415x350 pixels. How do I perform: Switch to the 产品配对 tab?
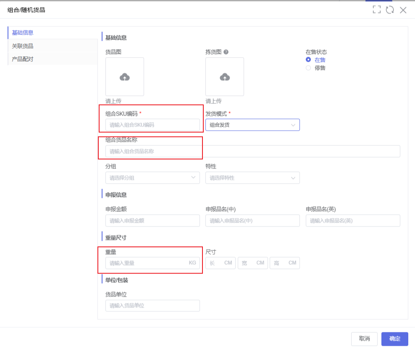(53, 59)
